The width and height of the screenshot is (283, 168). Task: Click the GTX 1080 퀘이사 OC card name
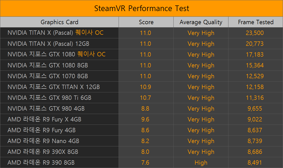pos(57,54)
